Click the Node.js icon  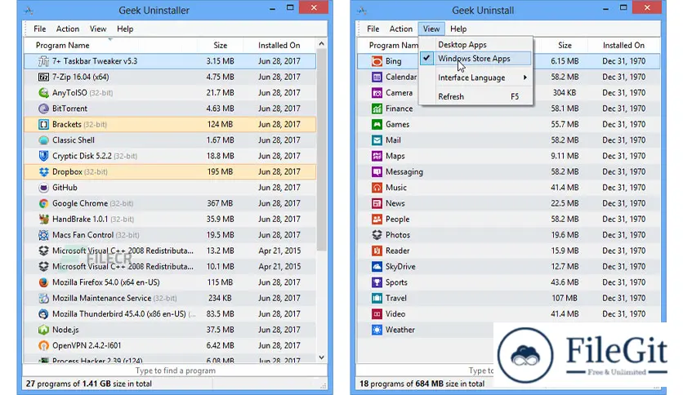tap(43, 330)
